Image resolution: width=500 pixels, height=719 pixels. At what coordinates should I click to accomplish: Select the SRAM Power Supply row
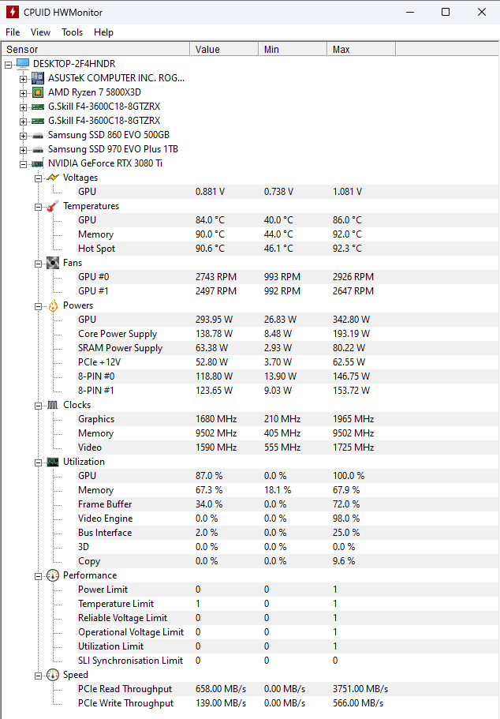pyautogui.click(x=288, y=348)
